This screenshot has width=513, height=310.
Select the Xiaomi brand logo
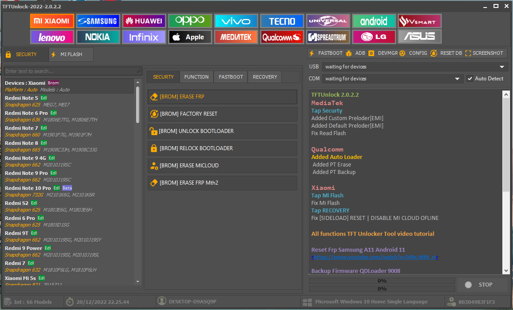(x=52, y=21)
